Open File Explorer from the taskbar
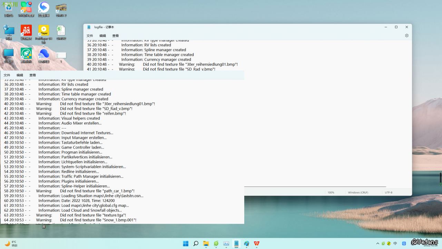Screen dimensions: 442x249 click(206, 243)
